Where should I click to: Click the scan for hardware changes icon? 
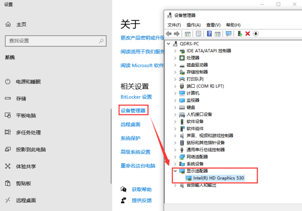pyautogui.click(x=229, y=34)
